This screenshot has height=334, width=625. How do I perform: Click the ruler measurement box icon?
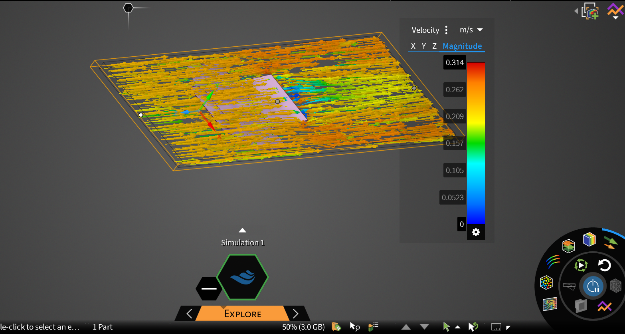(x=496, y=327)
